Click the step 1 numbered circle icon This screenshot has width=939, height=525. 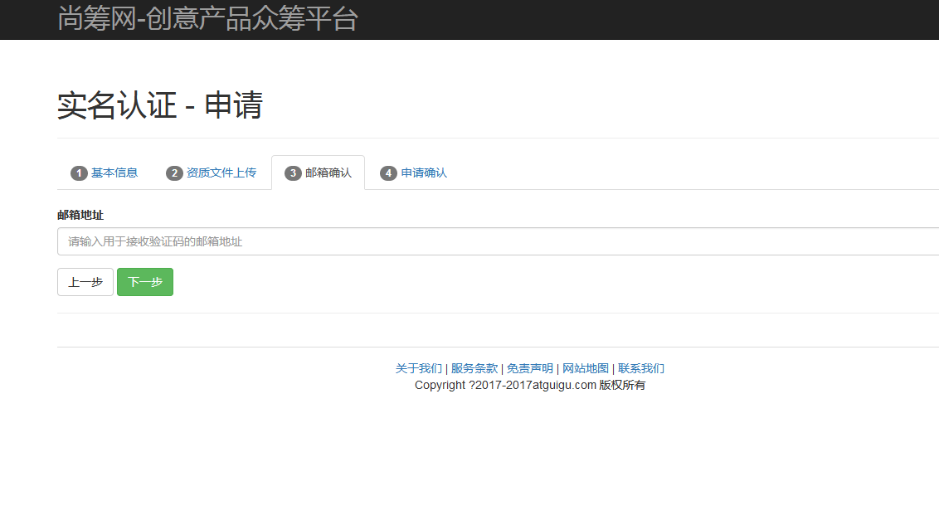[x=79, y=173]
